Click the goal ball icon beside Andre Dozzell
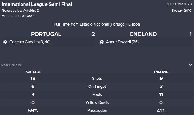This screenshot has width=194, height=115. pos(102,42)
